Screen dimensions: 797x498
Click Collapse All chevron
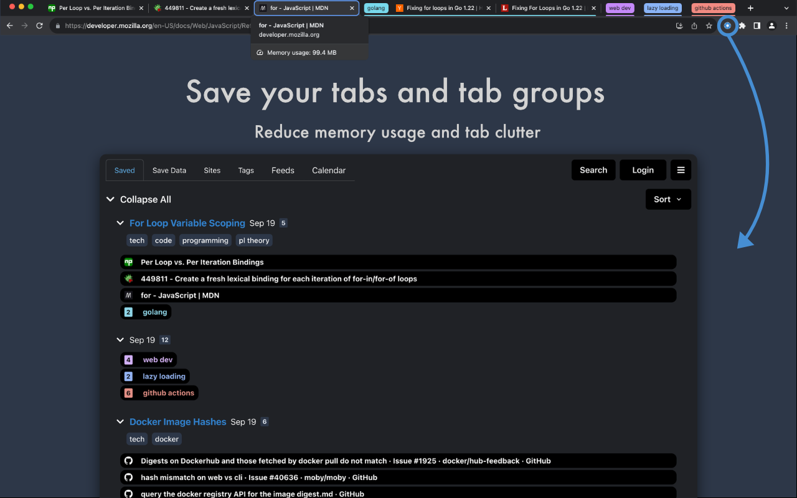tap(110, 199)
